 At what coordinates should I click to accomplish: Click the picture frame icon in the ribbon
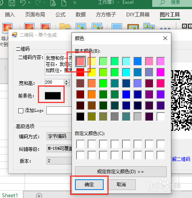click(133, 27)
